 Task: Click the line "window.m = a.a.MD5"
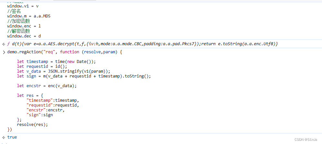tap(29, 16)
